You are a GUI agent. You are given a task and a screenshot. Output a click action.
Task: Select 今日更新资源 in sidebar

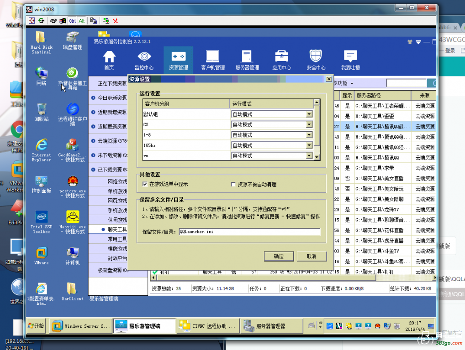click(109, 98)
